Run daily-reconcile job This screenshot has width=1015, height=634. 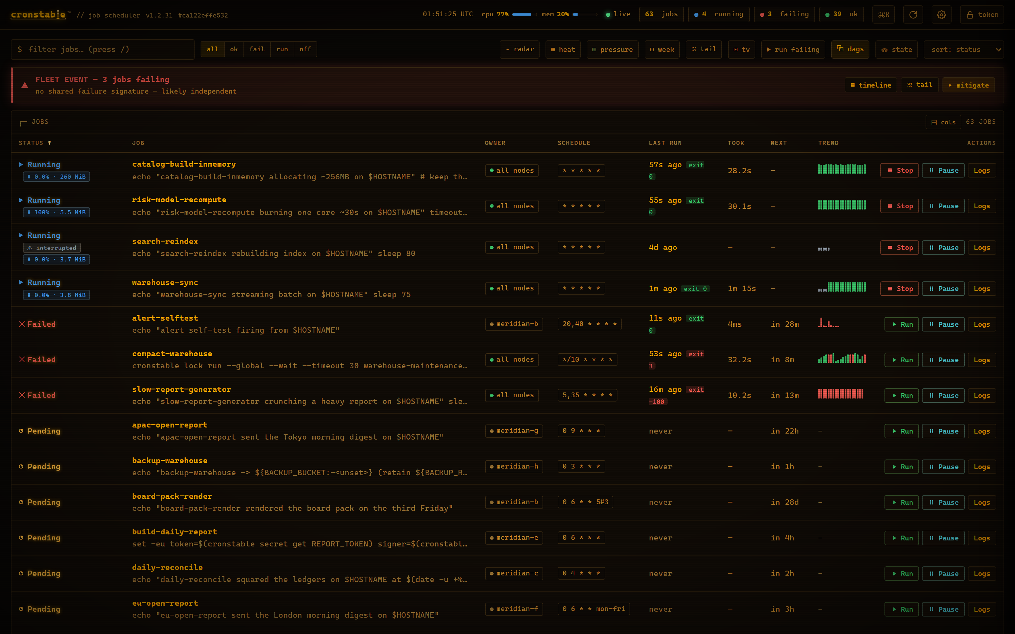(x=902, y=574)
